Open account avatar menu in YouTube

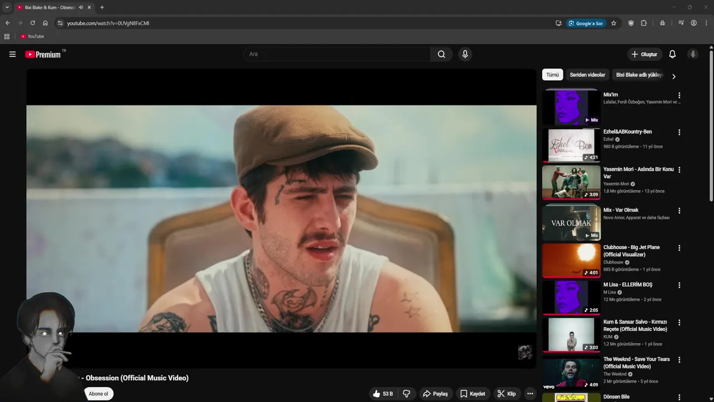693,54
